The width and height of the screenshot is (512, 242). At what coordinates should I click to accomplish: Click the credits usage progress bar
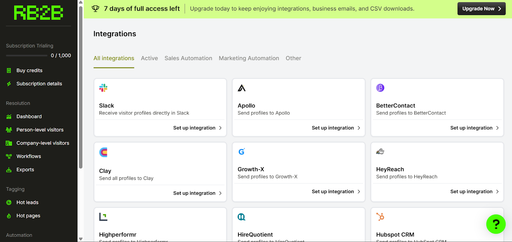coord(27,56)
